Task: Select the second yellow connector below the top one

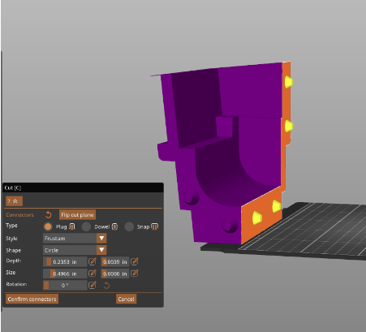Action: (289, 126)
